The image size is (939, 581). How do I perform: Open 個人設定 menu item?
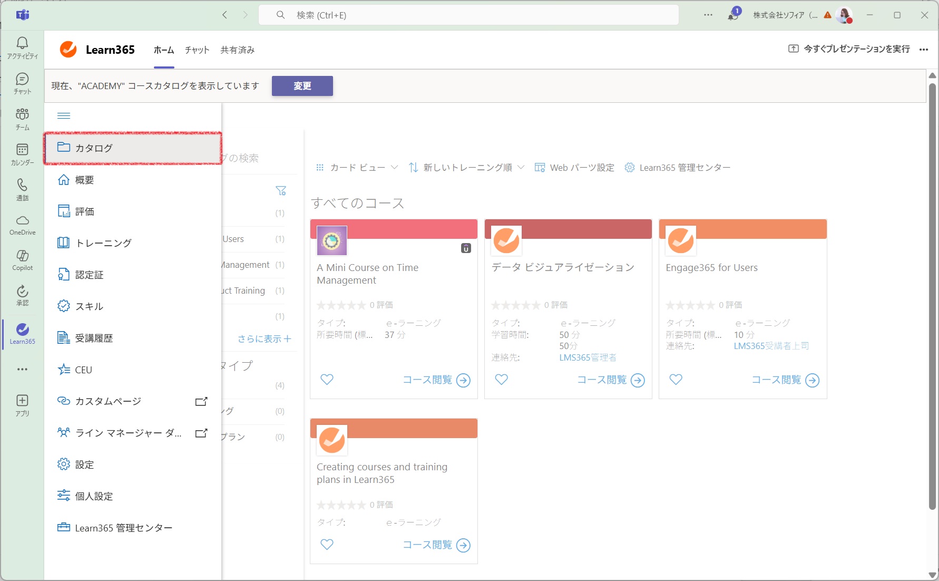[x=132, y=496]
